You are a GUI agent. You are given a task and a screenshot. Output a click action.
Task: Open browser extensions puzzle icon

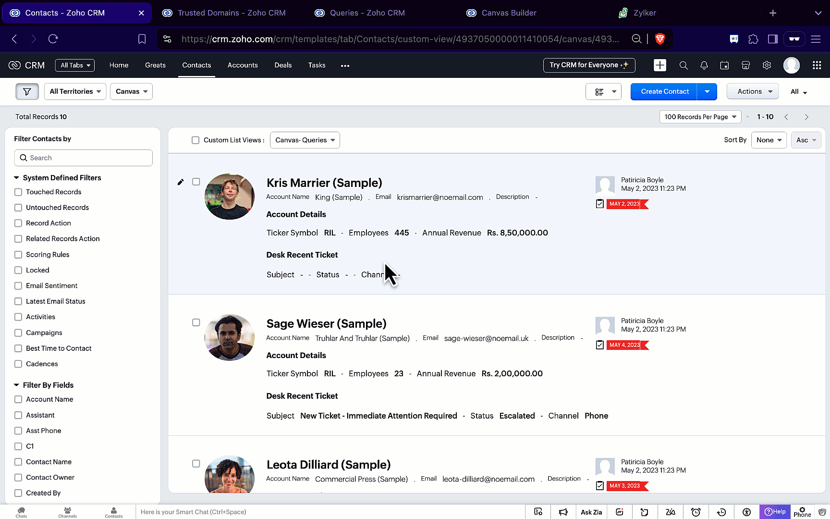click(x=753, y=39)
